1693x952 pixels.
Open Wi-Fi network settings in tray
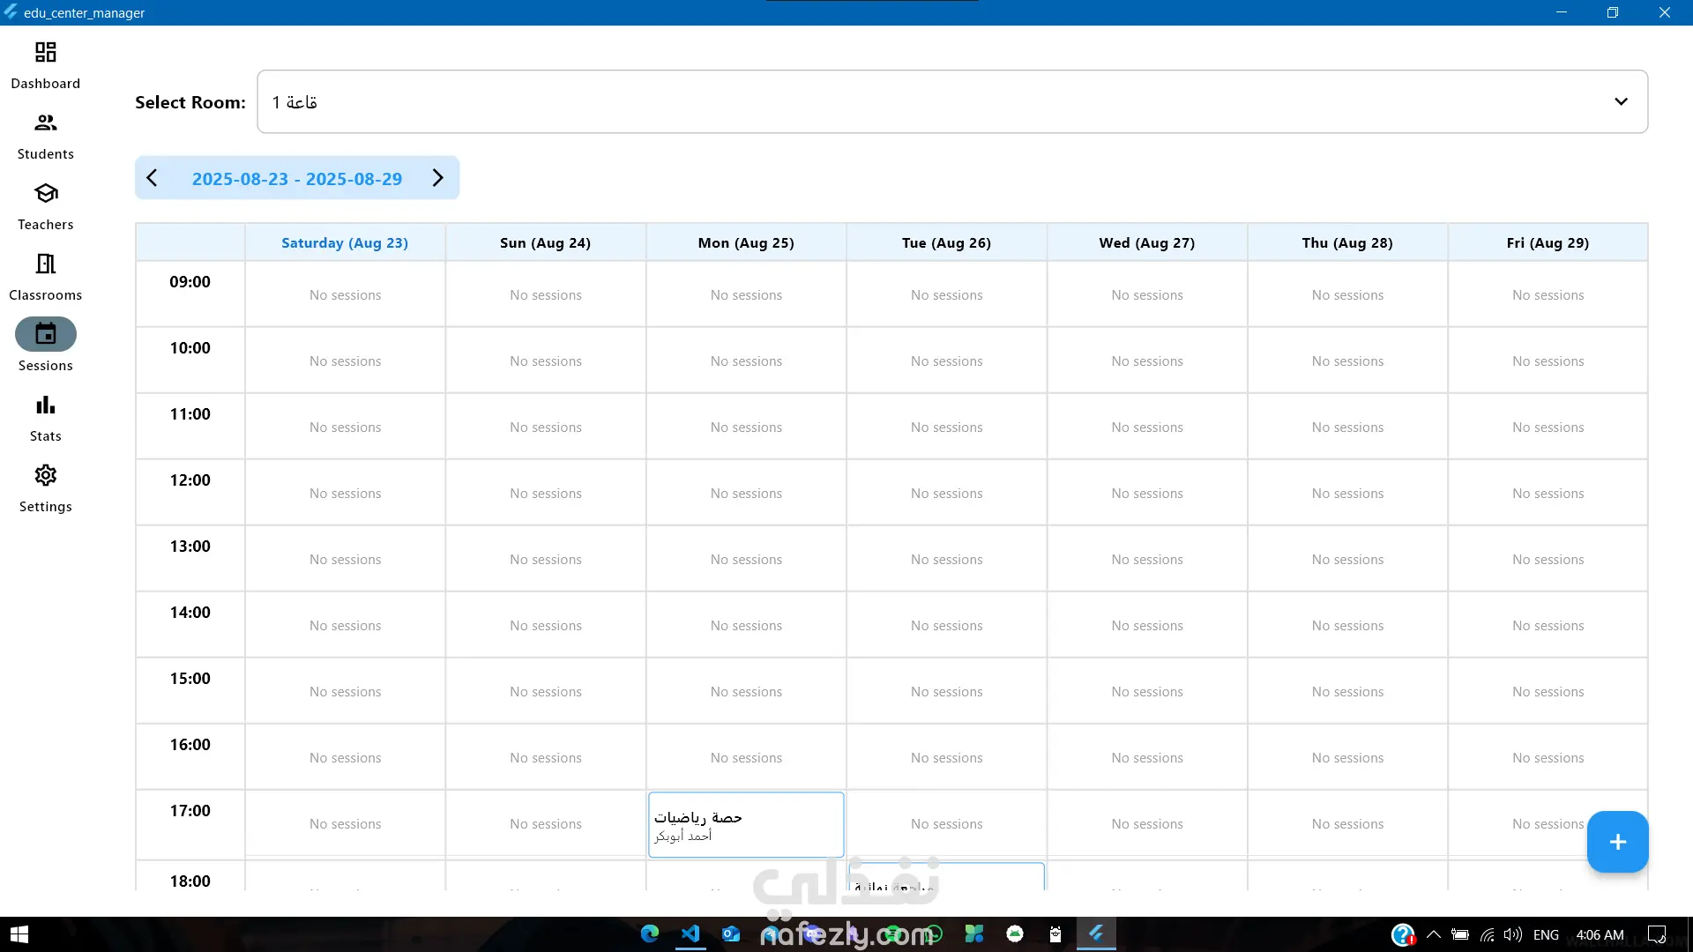(1488, 934)
